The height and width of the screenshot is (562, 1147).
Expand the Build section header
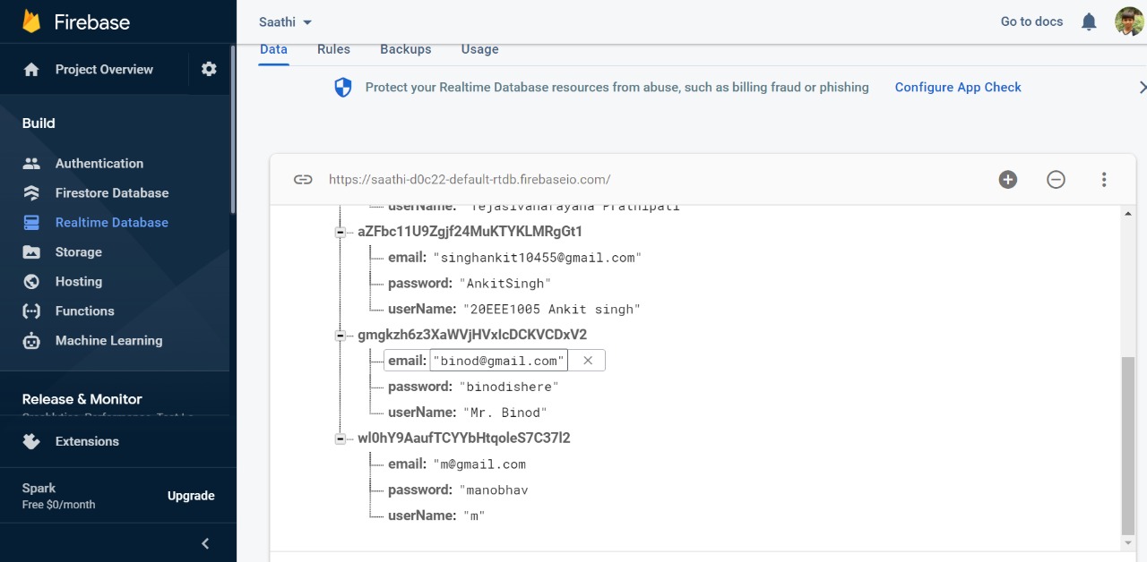coord(39,123)
